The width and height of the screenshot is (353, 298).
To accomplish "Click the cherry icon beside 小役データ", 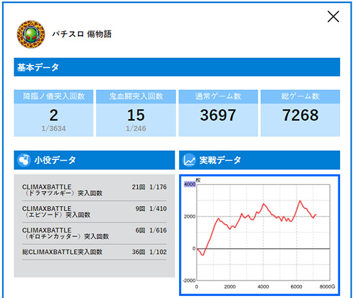I will [x=24, y=160].
